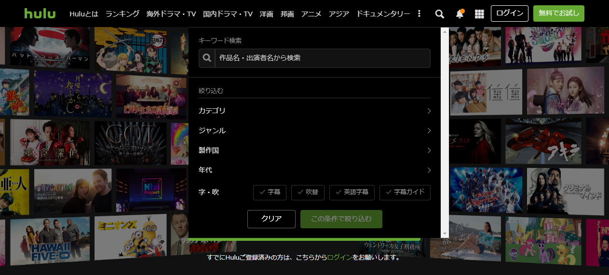The width and height of the screenshot is (609, 275).
Task: Select the Hawaii Five-0 thumbnail
Action: point(50,239)
